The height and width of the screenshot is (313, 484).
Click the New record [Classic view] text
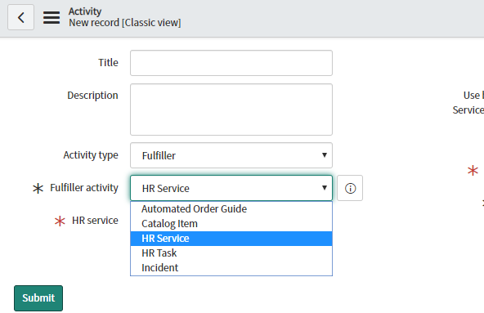[125, 23]
